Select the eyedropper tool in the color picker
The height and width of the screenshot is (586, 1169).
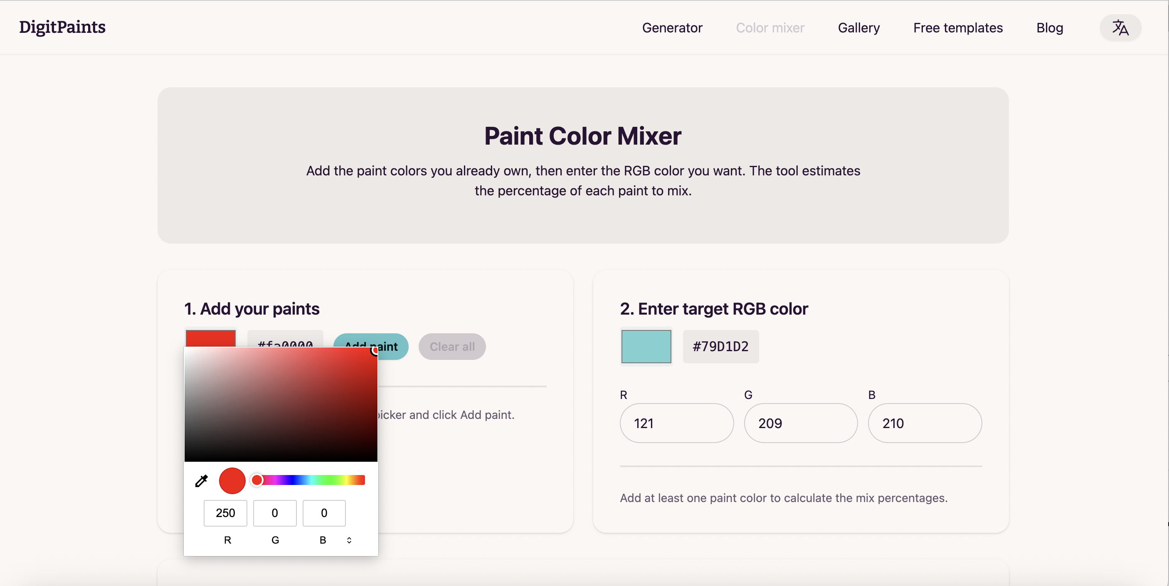(x=201, y=480)
